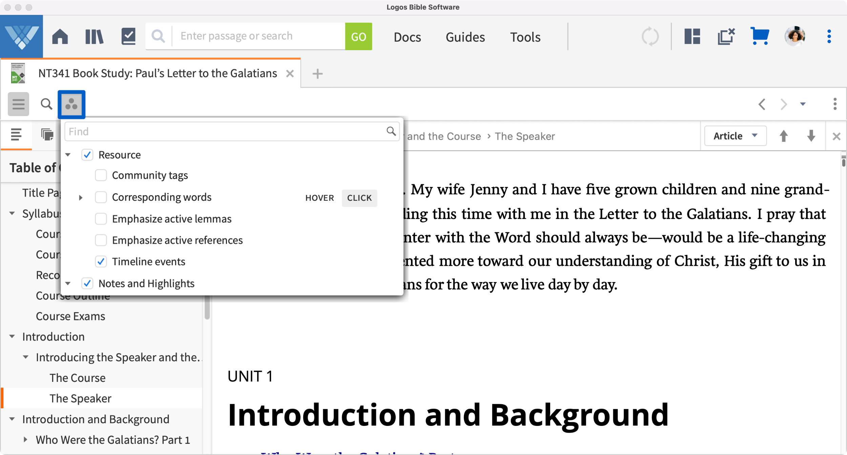Image resolution: width=847 pixels, height=455 pixels.
Task: Open the store shopping cart icon
Action: [x=760, y=36]
